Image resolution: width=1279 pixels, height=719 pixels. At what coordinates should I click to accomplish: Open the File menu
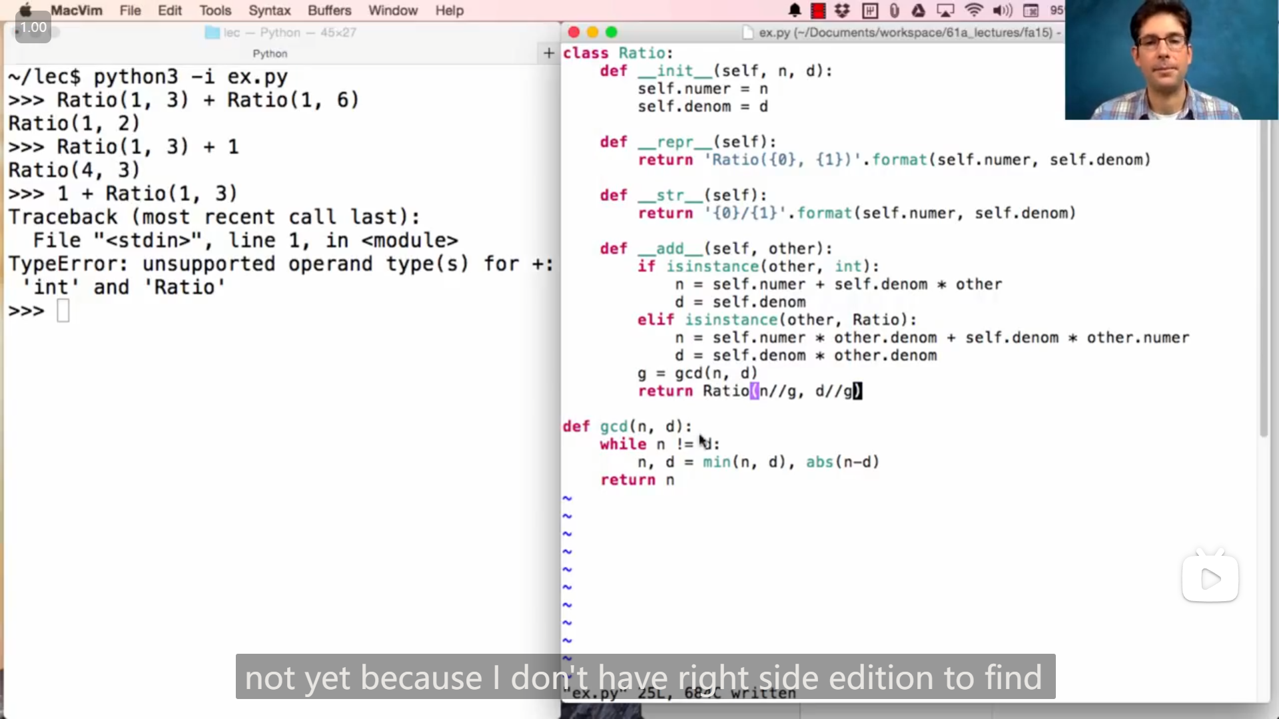click(130, 11)
